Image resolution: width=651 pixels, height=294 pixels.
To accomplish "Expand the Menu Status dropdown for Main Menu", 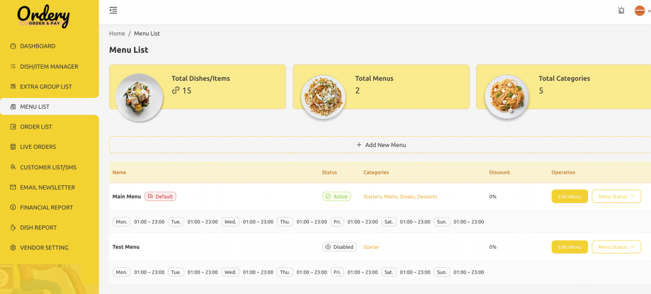I will coord(616,196).
